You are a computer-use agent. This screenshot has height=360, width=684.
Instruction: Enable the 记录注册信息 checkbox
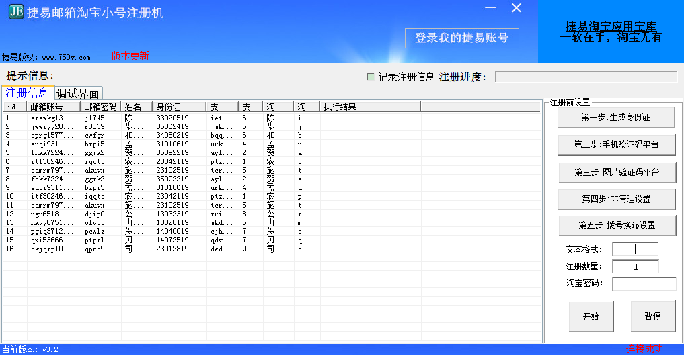371,77
